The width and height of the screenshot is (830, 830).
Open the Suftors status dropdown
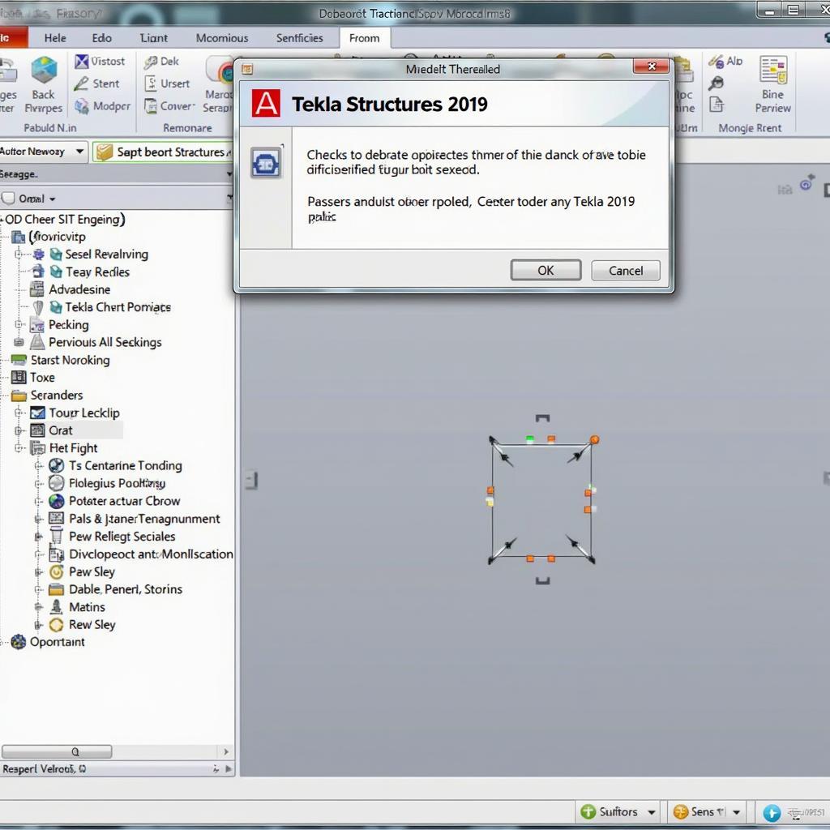point(652,812)
